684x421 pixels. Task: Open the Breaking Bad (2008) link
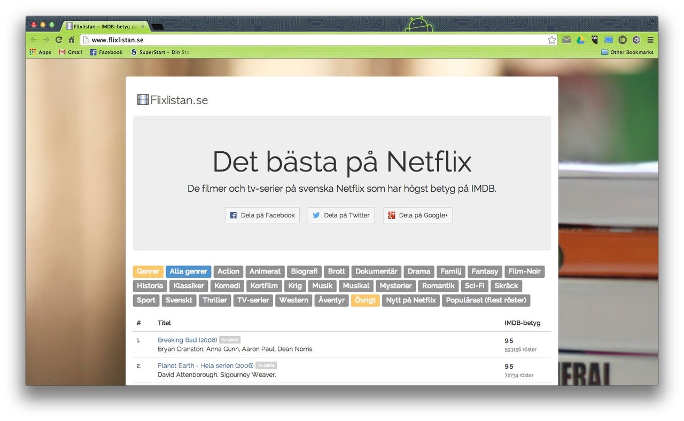click(187, 340)
